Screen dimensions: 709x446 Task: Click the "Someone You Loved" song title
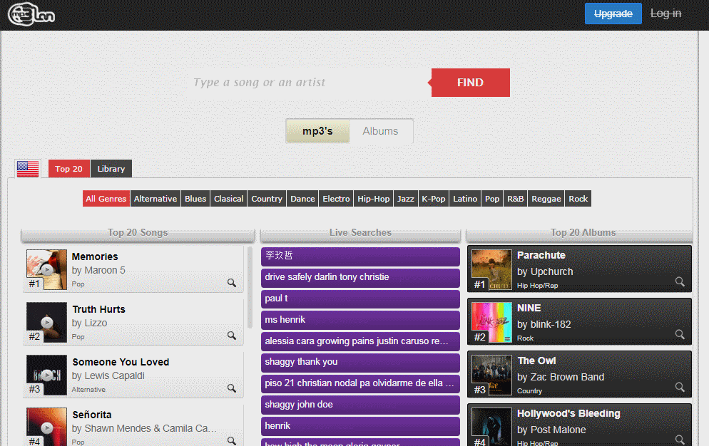pos(121,363)
